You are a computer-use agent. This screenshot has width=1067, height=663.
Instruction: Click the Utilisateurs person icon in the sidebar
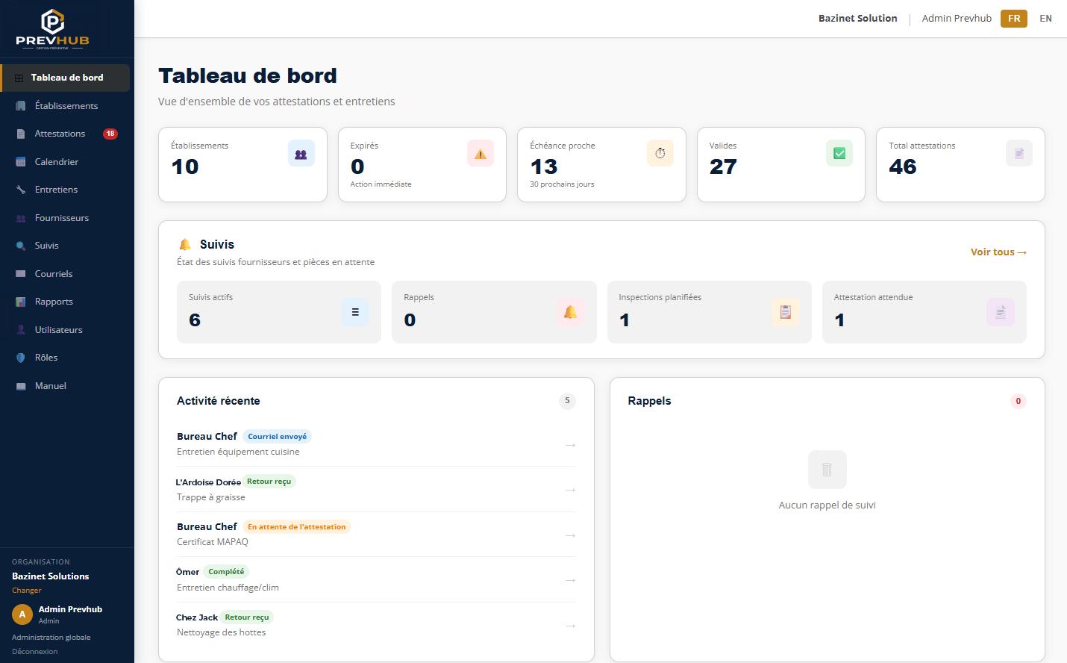(21, 330)
